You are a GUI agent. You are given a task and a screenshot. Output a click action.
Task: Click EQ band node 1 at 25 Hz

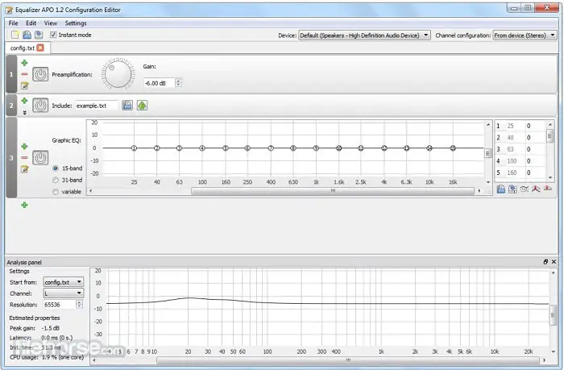[x=135, y=148]
